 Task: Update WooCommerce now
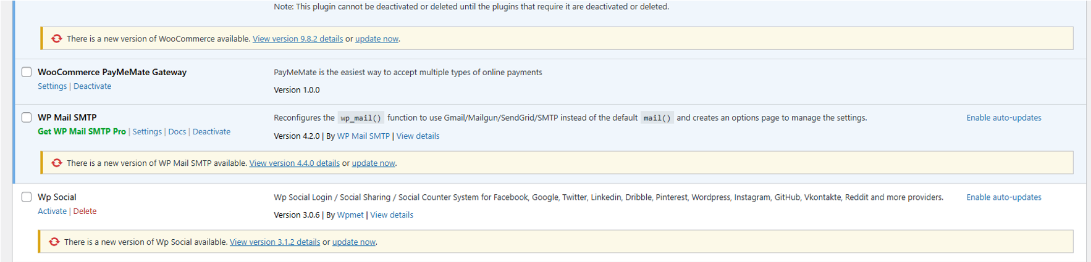pyautogui.click(x=376, y=39)
